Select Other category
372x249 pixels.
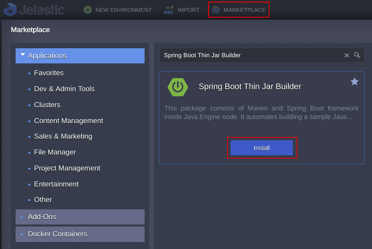[x=43, y=200]
